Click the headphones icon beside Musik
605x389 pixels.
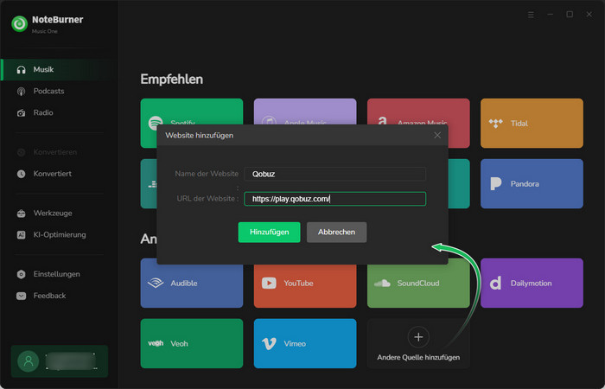coord(22,70)
